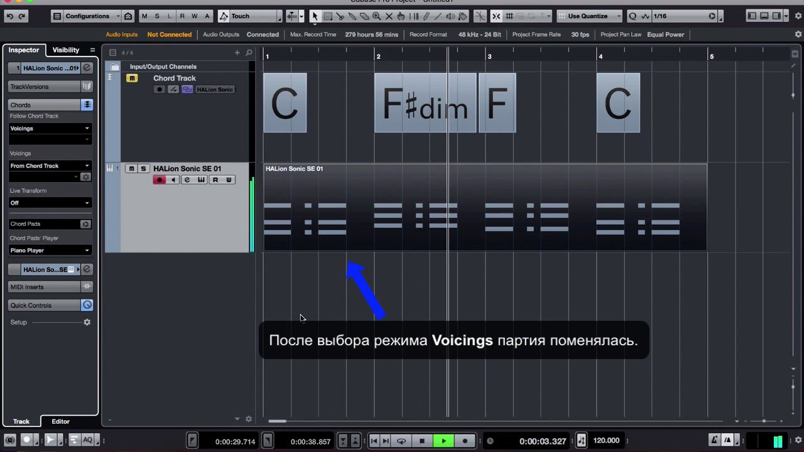Select the Range Selection tool
The width and height of the screenshot is (804, 452).
327,16
